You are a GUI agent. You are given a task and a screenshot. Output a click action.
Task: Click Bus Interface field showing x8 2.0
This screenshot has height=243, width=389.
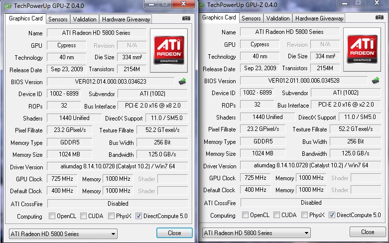coord(152,106)
